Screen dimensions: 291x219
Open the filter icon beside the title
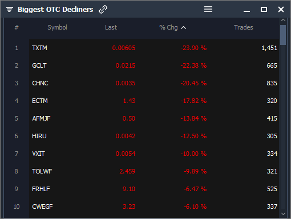[x=9, y=9]
